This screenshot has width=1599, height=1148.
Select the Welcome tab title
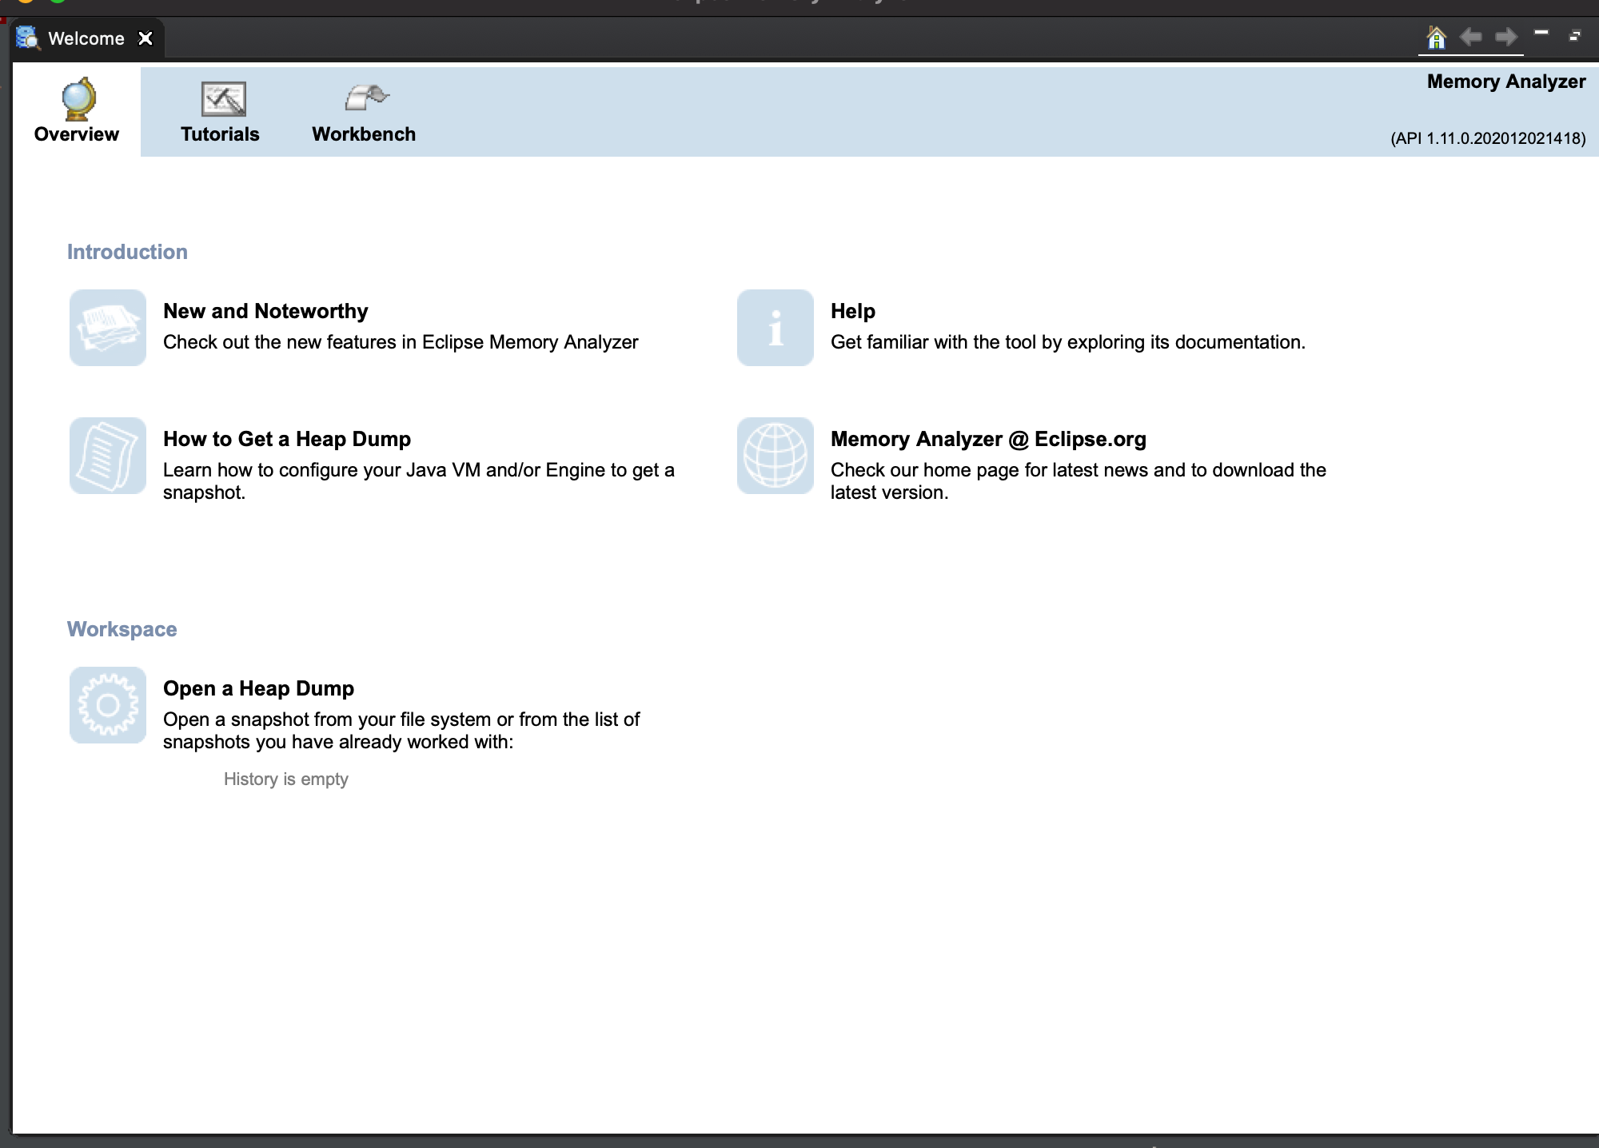tap(86, 38)
